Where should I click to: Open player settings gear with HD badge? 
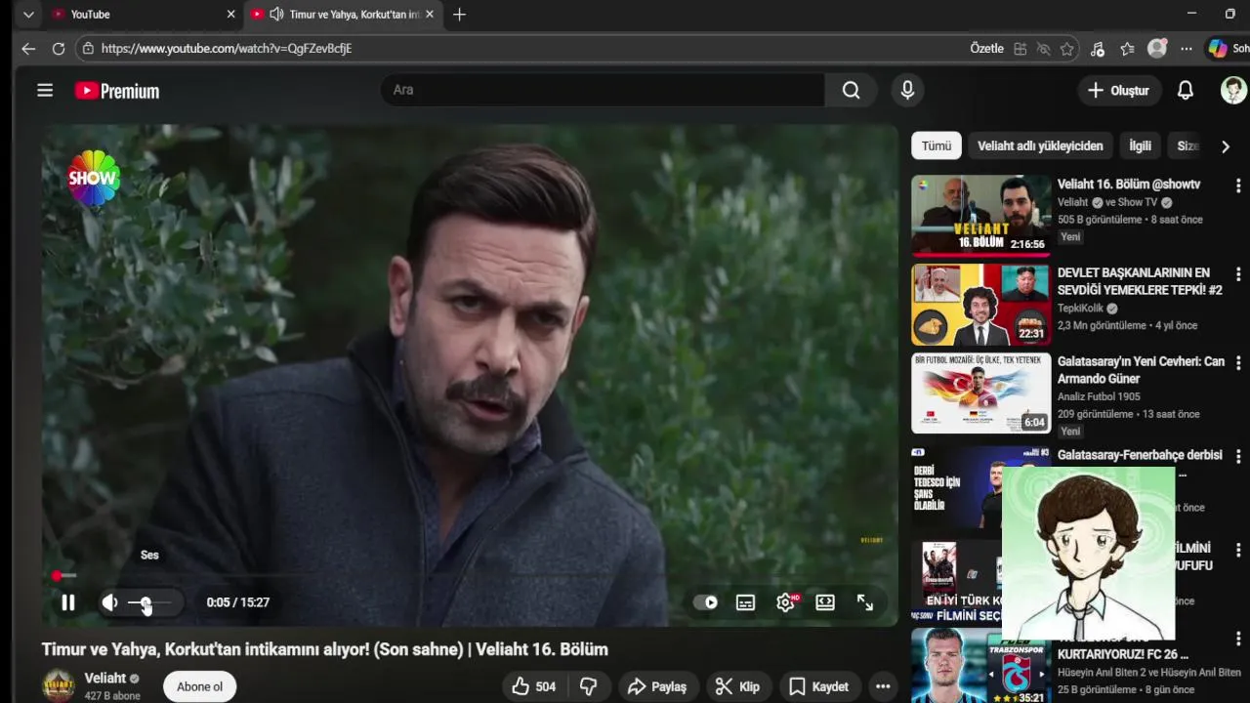coord(786,602)
